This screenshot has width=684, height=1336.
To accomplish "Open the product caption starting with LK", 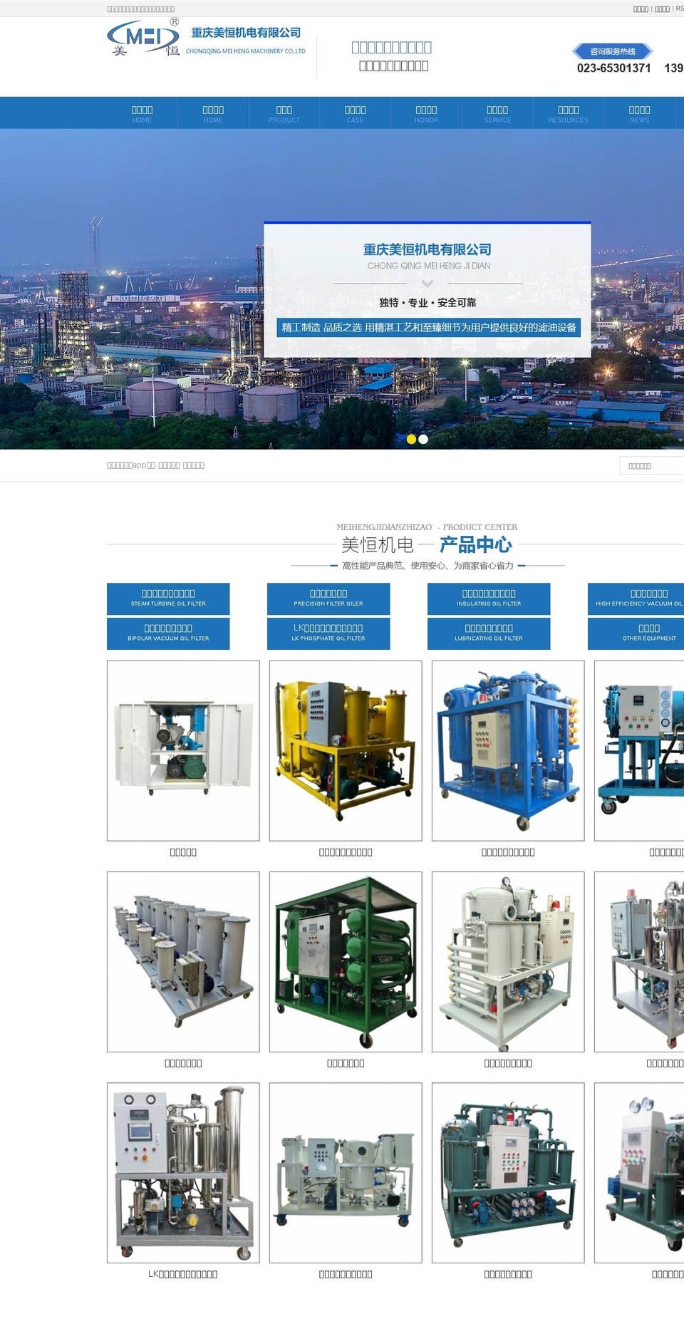I will click(x=183, y=1274).
